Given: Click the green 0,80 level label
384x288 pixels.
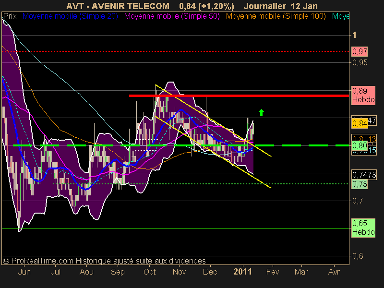Looking at the screenshot, I should [x=360, y=145].
